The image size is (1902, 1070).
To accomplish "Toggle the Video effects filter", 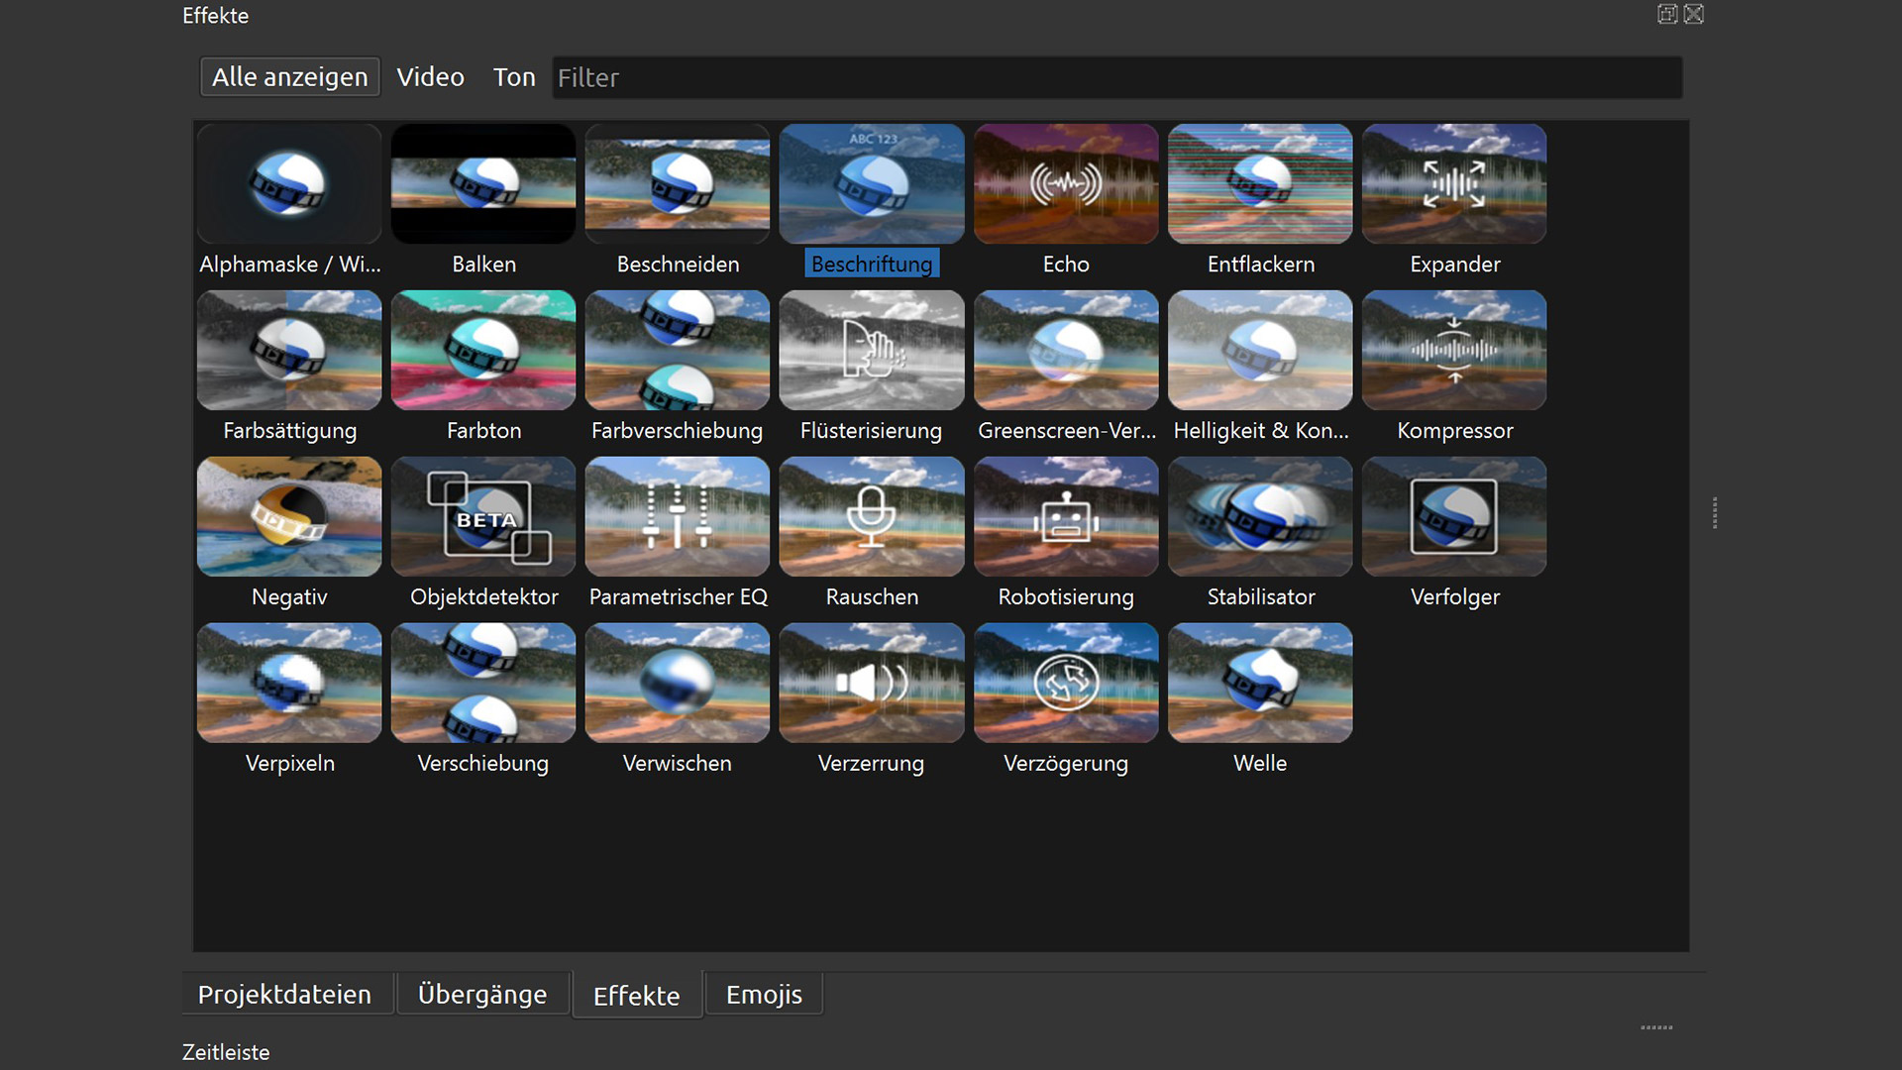I will [430, 77].
